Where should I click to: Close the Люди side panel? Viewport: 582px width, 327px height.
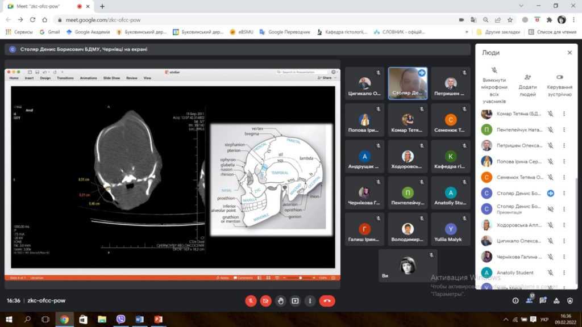click(x=569, y=52)
